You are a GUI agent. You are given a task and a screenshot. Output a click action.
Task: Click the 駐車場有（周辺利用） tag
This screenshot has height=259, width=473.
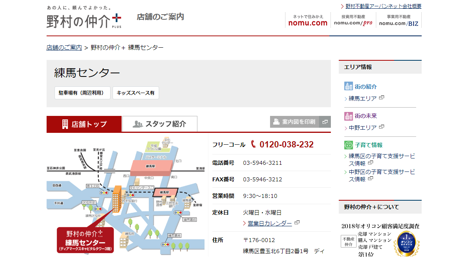click(x=83, y=93)
